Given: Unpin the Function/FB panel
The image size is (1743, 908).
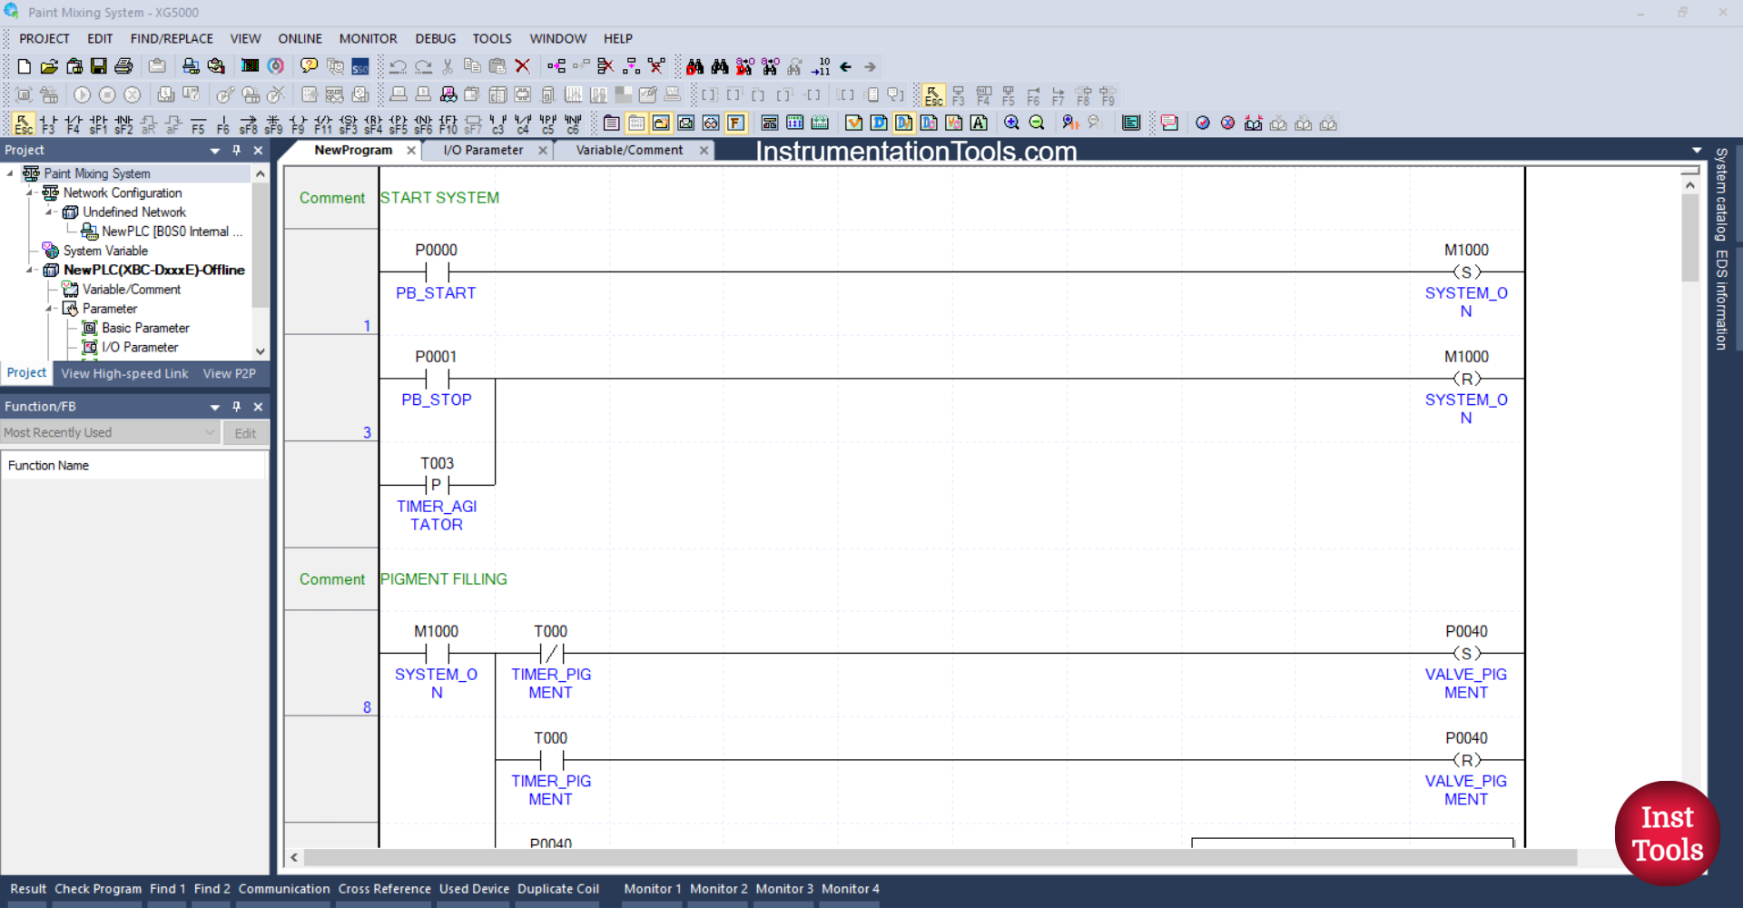Looking at the screenshot, I should (236, 406).
